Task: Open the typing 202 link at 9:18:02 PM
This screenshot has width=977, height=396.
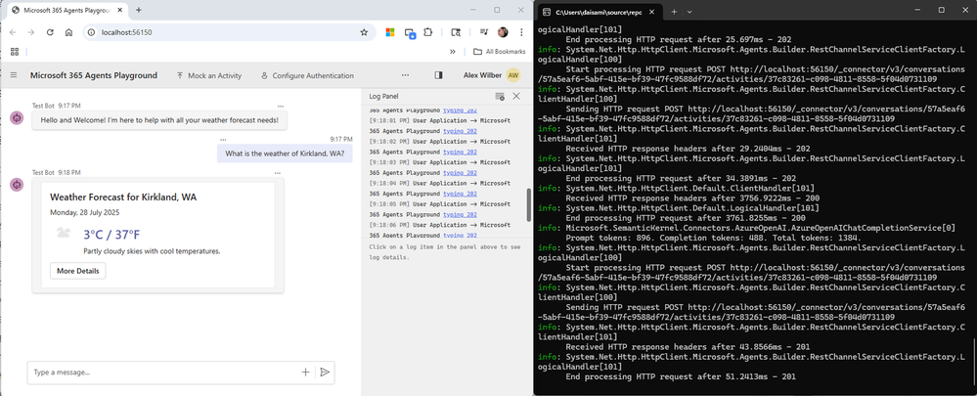Action: [460, 152]
